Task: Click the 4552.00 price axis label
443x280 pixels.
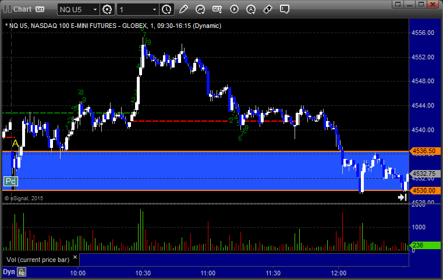Action: click(423, 57)
